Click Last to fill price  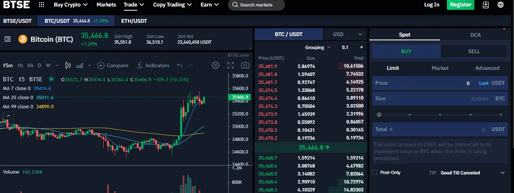coord(484,83)
